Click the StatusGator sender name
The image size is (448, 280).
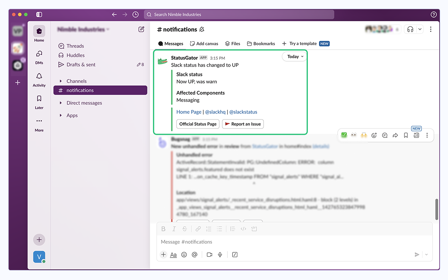184,58
